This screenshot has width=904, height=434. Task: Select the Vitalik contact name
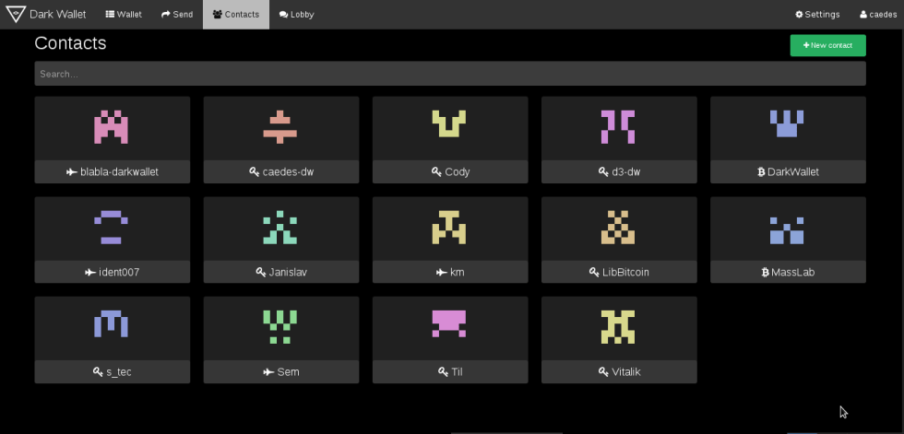coord(619,371)
